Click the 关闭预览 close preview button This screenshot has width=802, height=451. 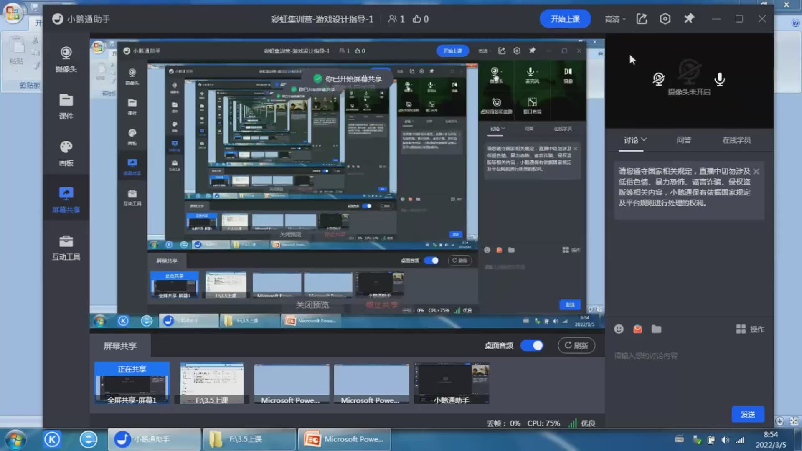pos(312,305)
